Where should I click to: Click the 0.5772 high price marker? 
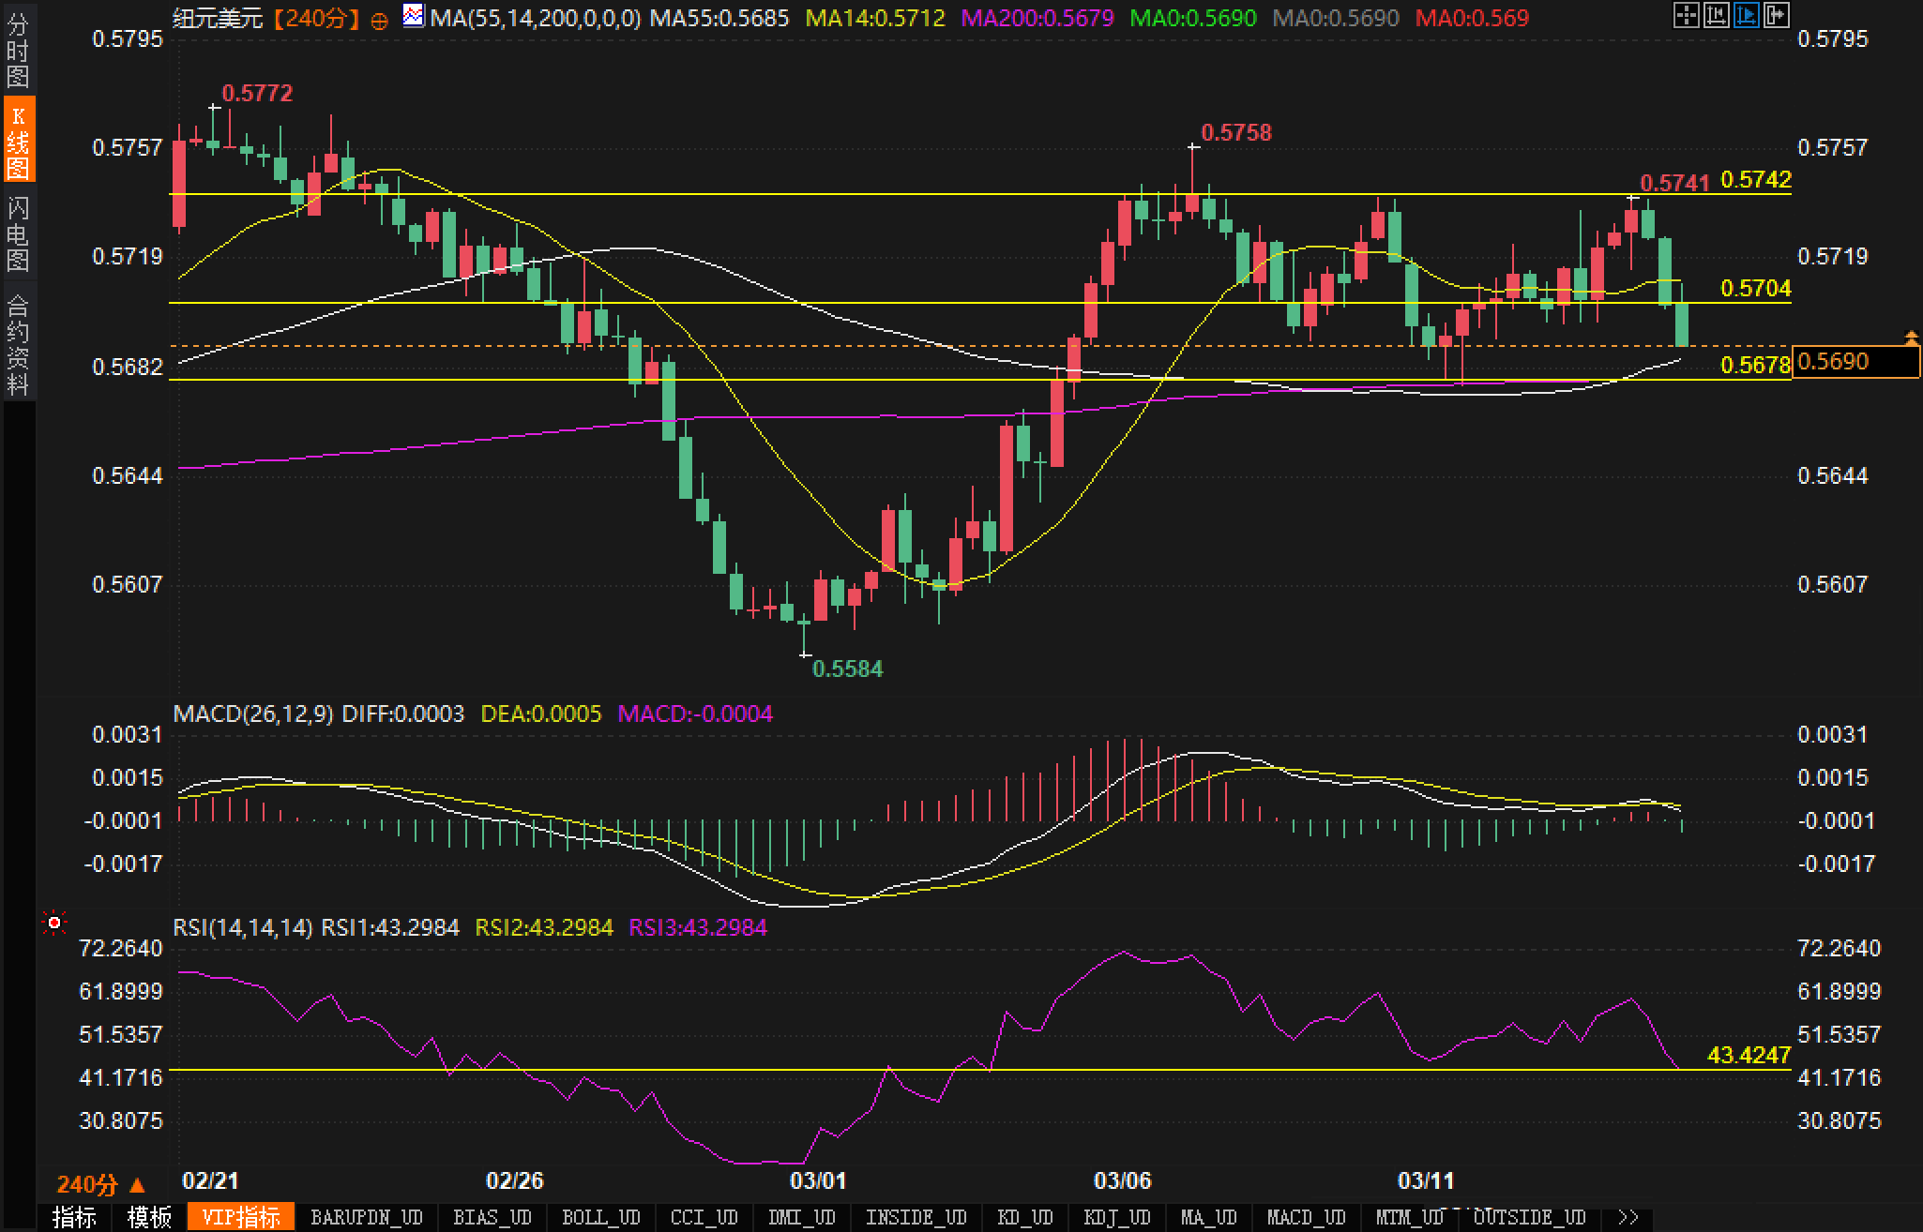click(x=257, y=93)
